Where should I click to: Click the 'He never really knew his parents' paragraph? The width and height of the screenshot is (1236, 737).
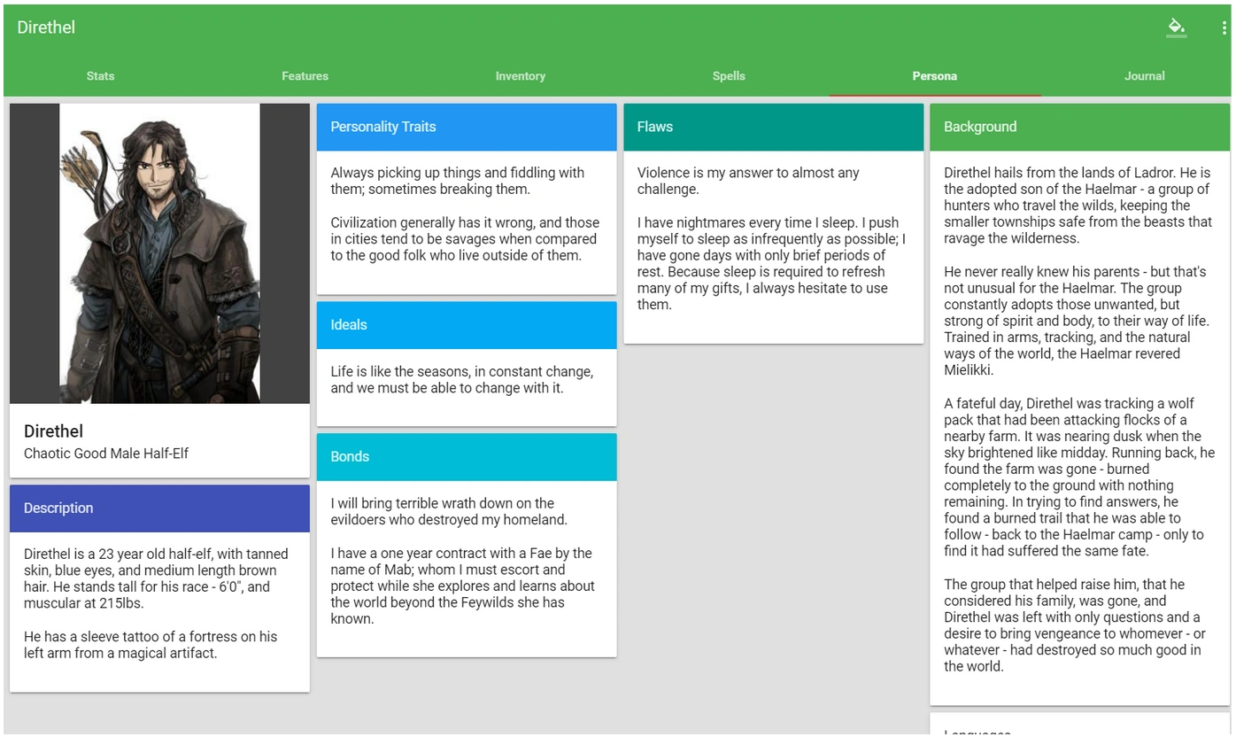click(x=1077, y=321)
